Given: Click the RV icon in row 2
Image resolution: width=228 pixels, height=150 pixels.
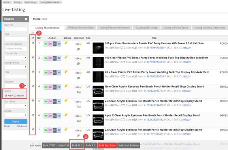Looking at the screenshot, I should pyautogui.click(x=59, y=58).
